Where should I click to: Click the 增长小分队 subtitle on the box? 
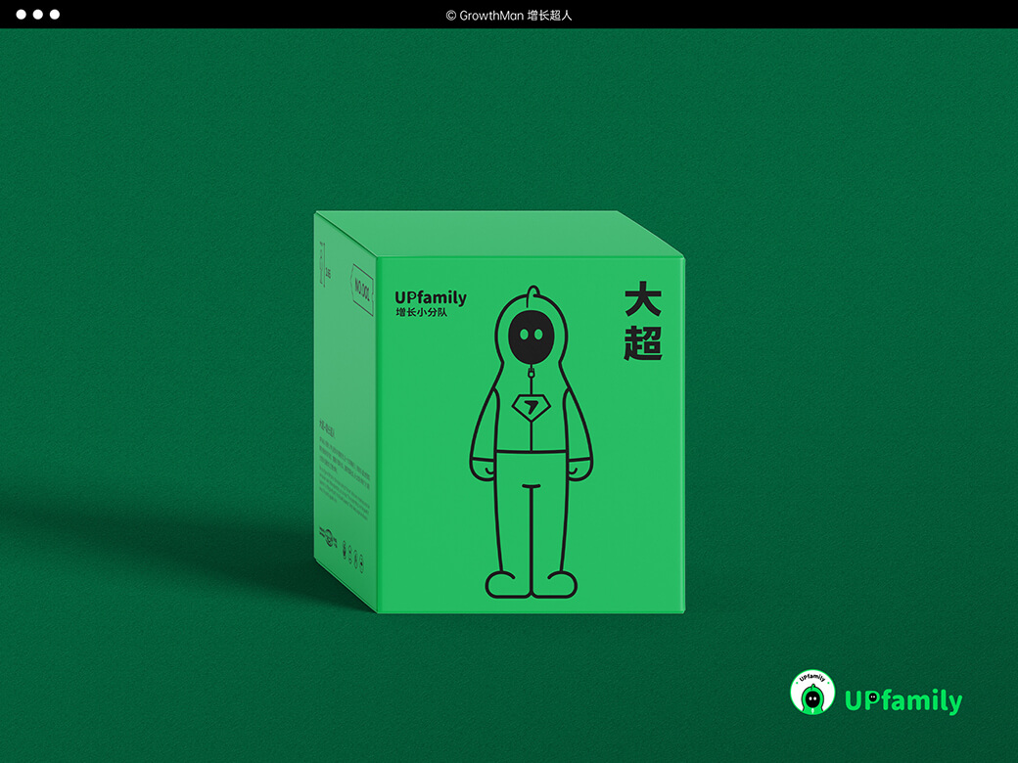point(421,314)
